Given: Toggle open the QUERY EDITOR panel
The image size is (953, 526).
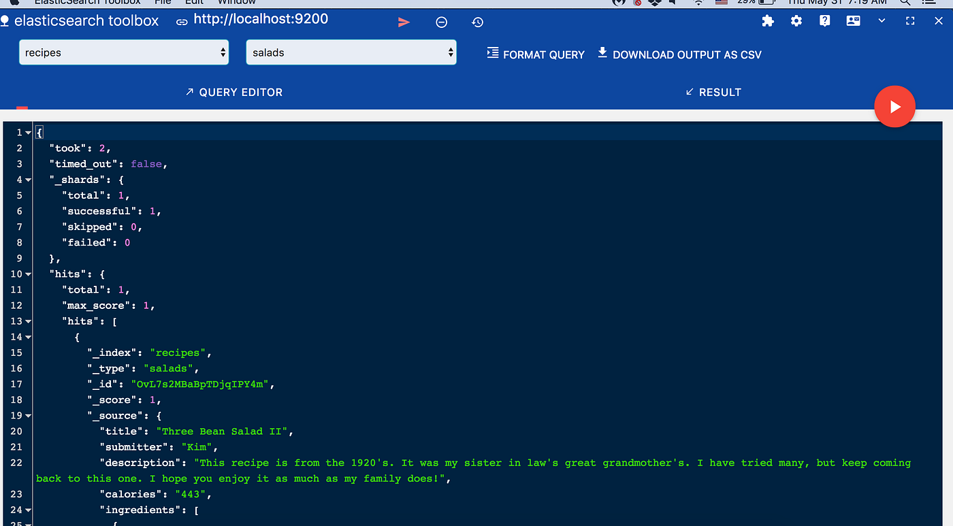Looking at the screenshot, I should [x=233, y=92].
